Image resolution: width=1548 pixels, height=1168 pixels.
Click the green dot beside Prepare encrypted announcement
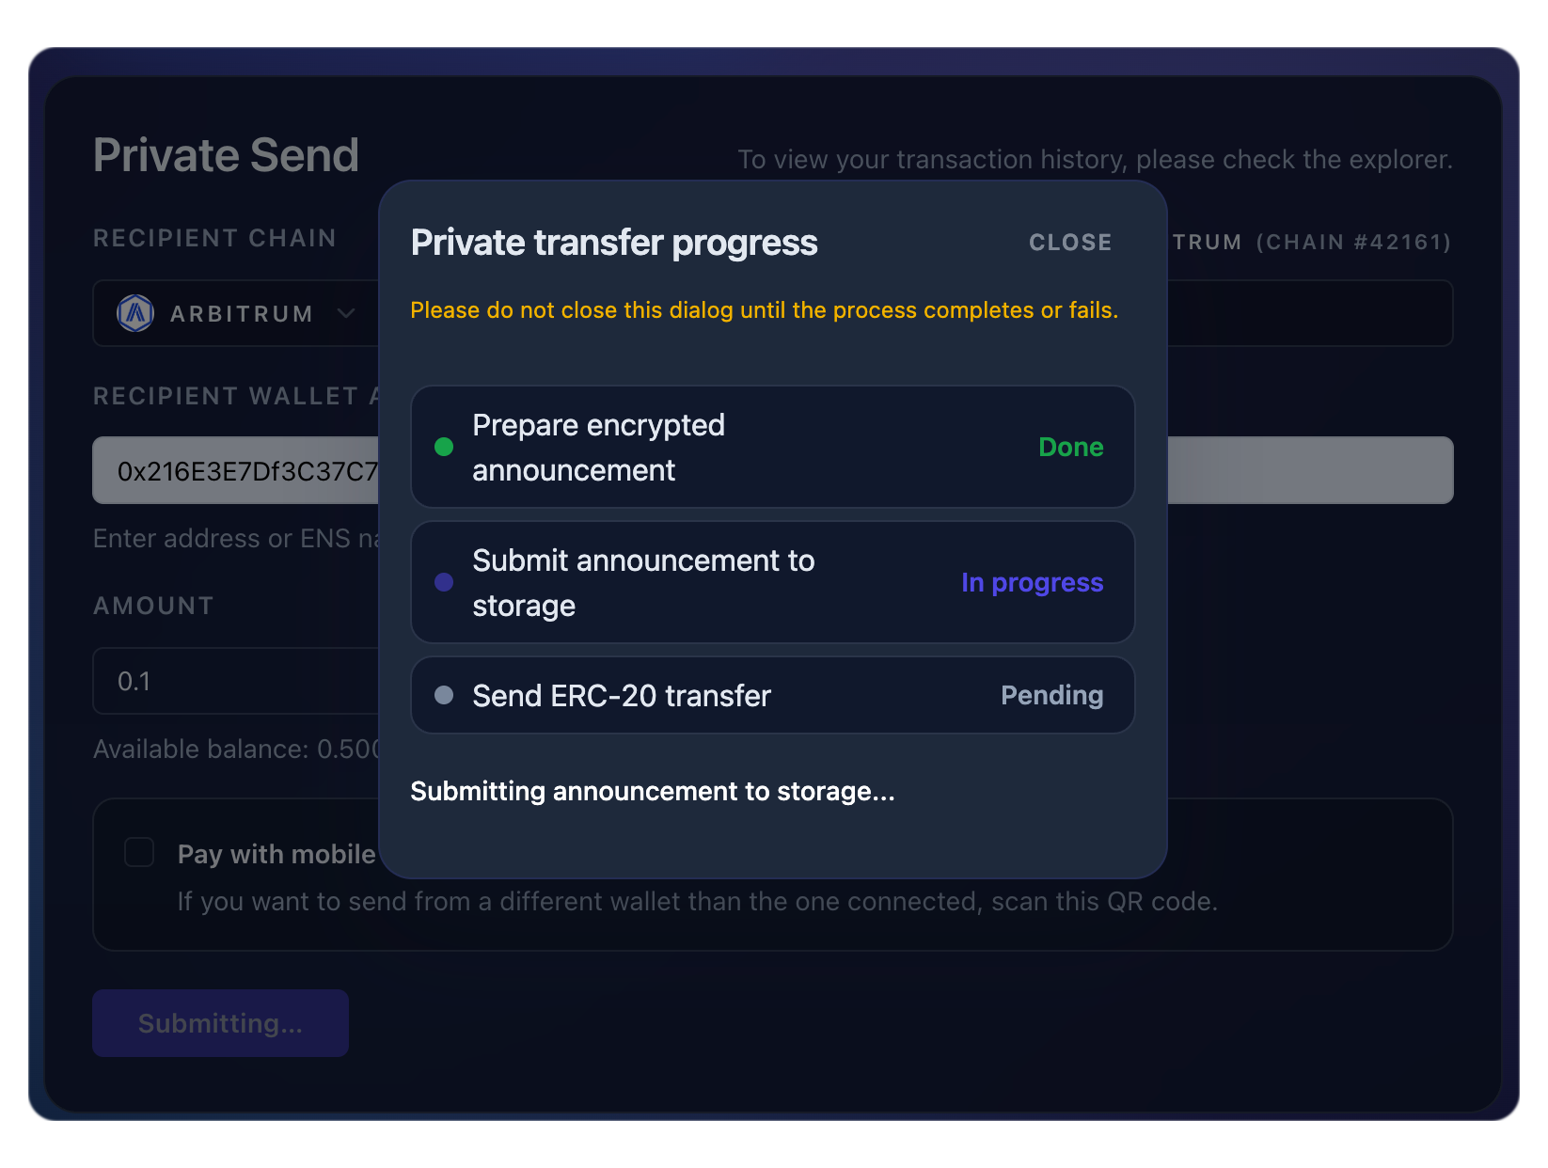pos(444,447)
